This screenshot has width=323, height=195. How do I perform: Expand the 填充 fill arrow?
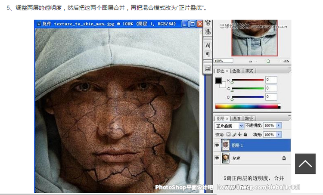(x=278, y=135)
